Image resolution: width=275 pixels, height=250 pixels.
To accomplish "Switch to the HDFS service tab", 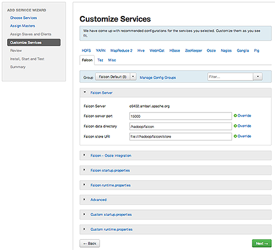I will tap(86, 51).
